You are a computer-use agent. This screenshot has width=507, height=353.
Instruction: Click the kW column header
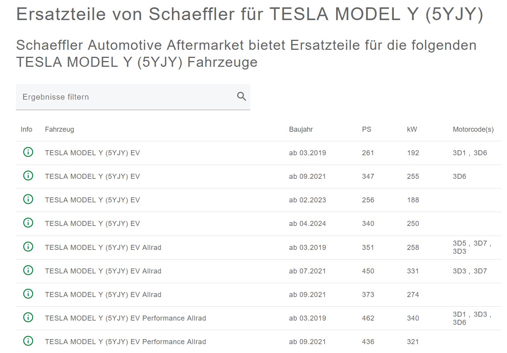[412, 129]
